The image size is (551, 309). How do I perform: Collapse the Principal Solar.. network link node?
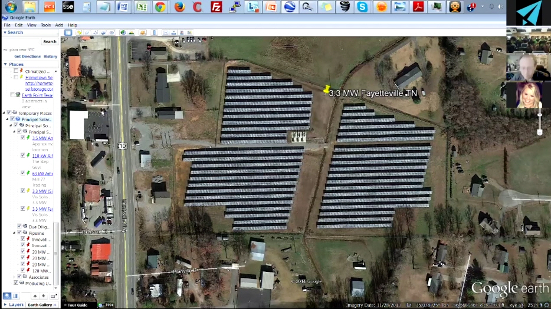tap(8, 119)
